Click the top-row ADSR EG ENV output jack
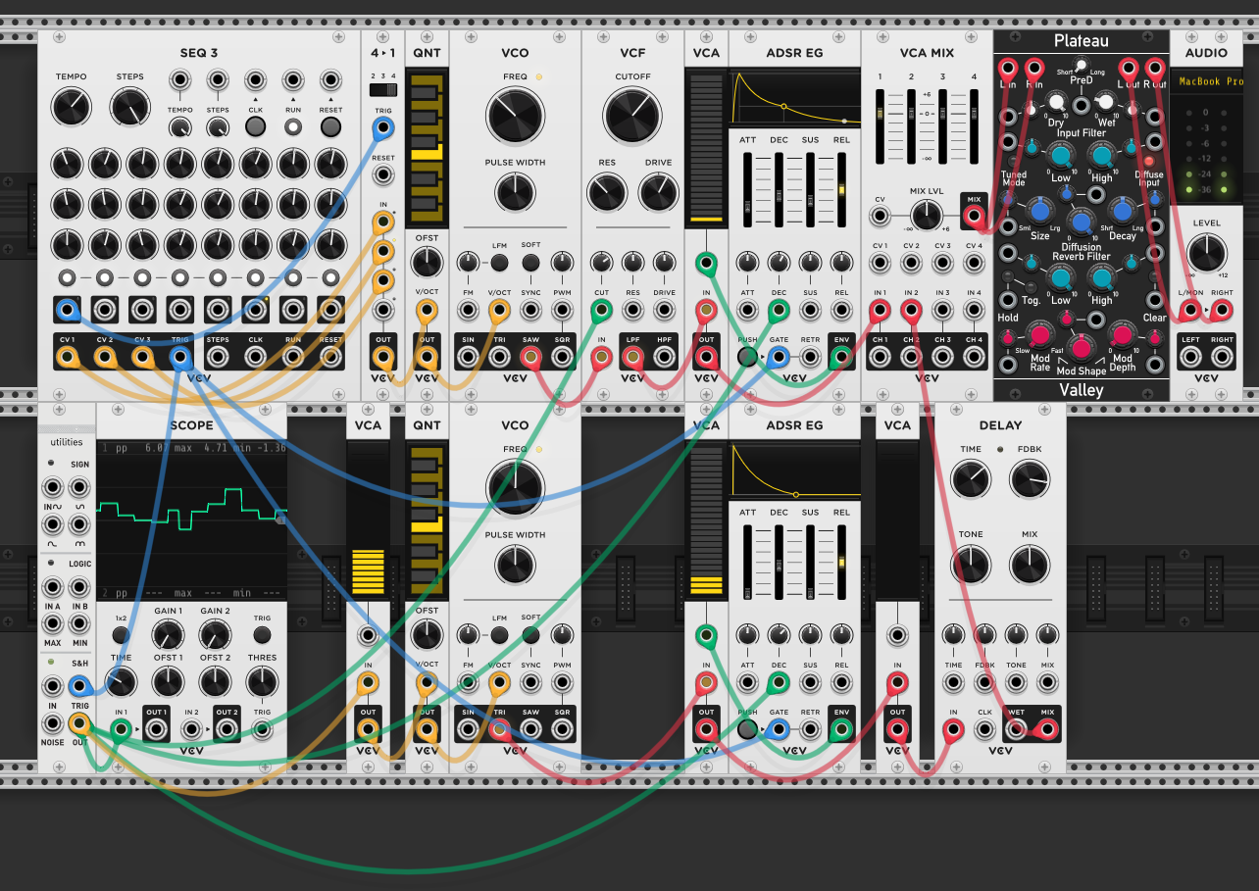The height and width of the screenshot is (891, 1259). click(x=841, y=357)
